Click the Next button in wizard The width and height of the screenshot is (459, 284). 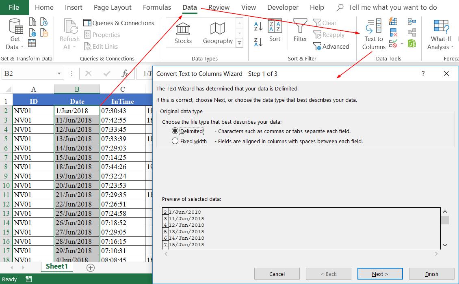point(380,274)
